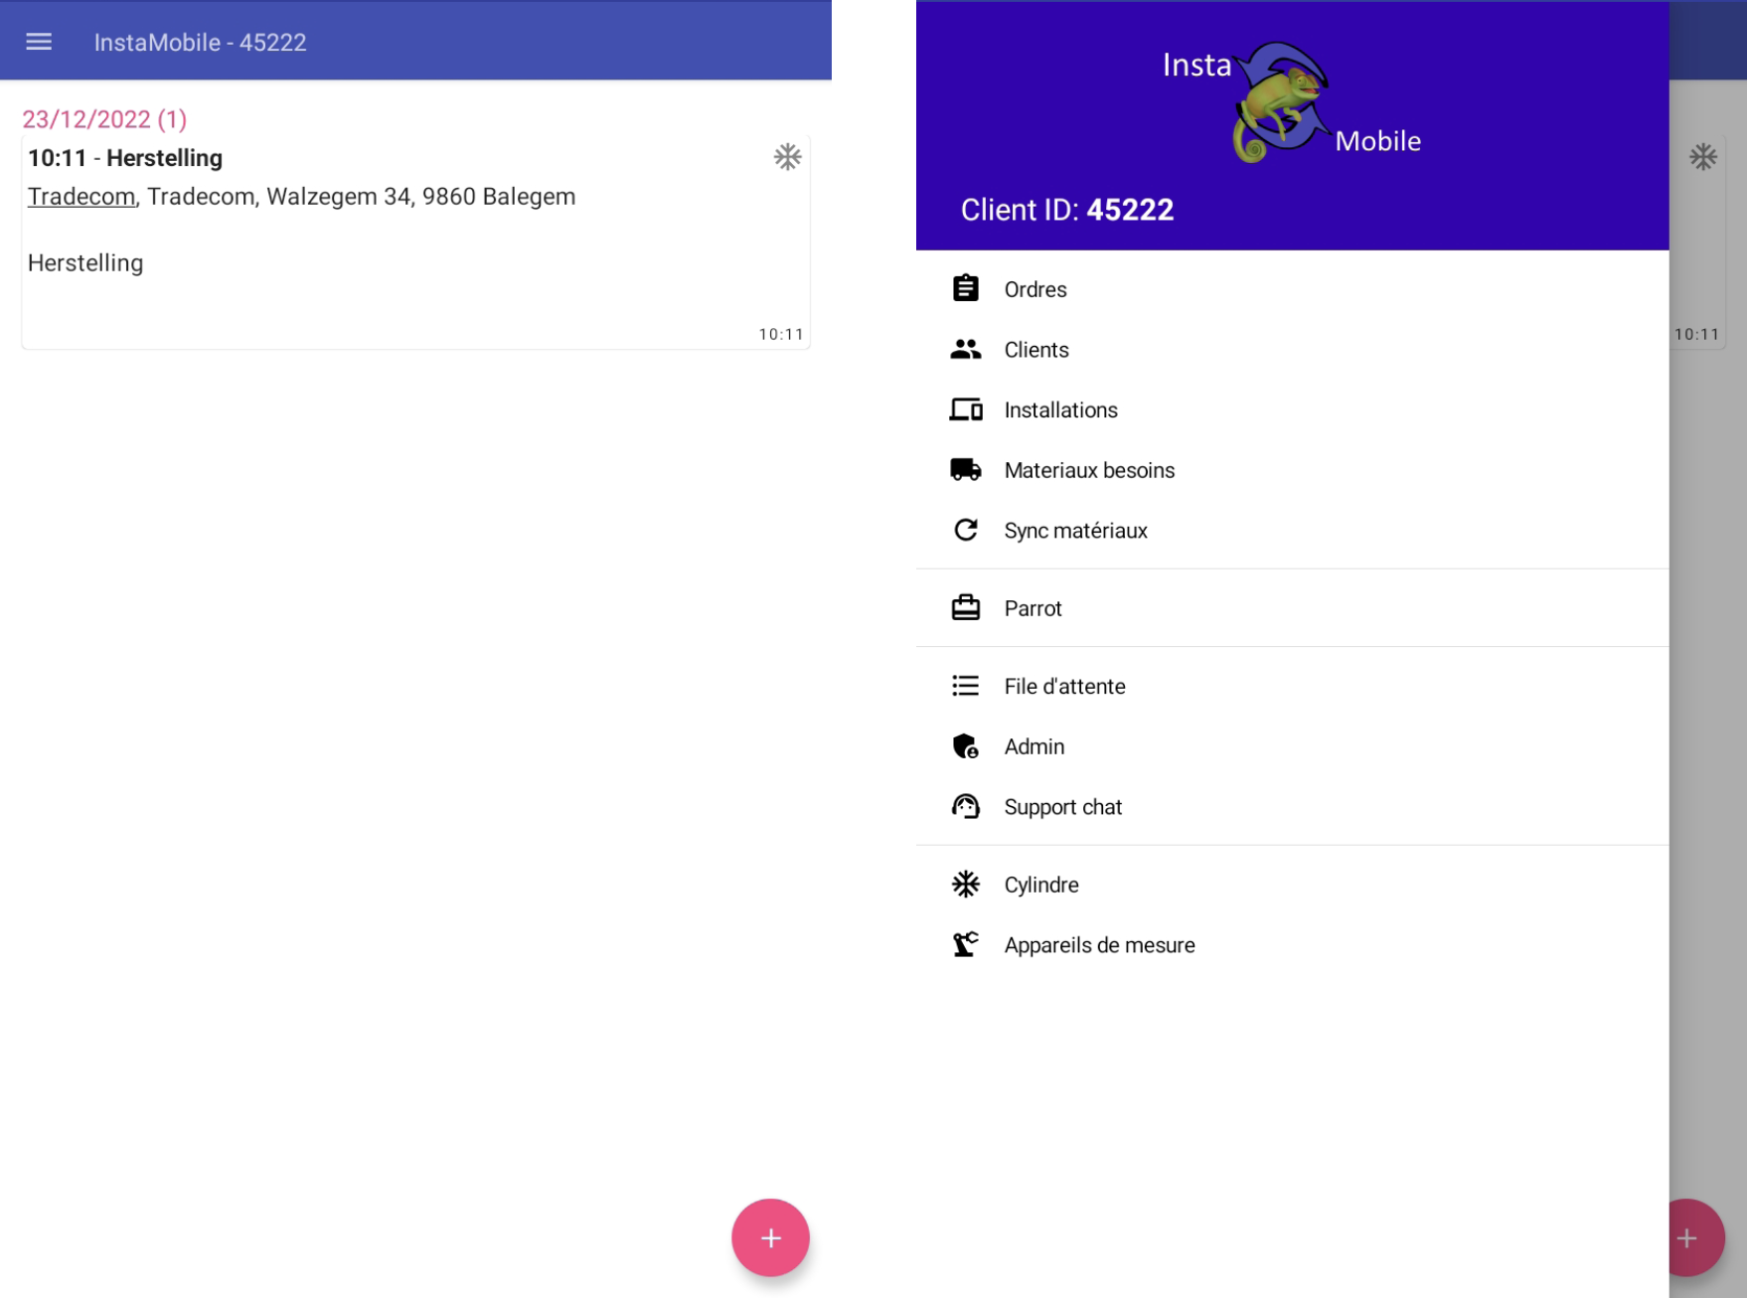Click the Sync matériaux refresh icon
This screenshot has height=1298, width=1747.
(966, 530)
